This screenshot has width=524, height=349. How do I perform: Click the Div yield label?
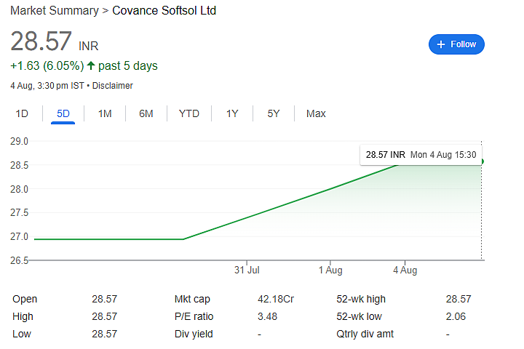tap(194, 334)
